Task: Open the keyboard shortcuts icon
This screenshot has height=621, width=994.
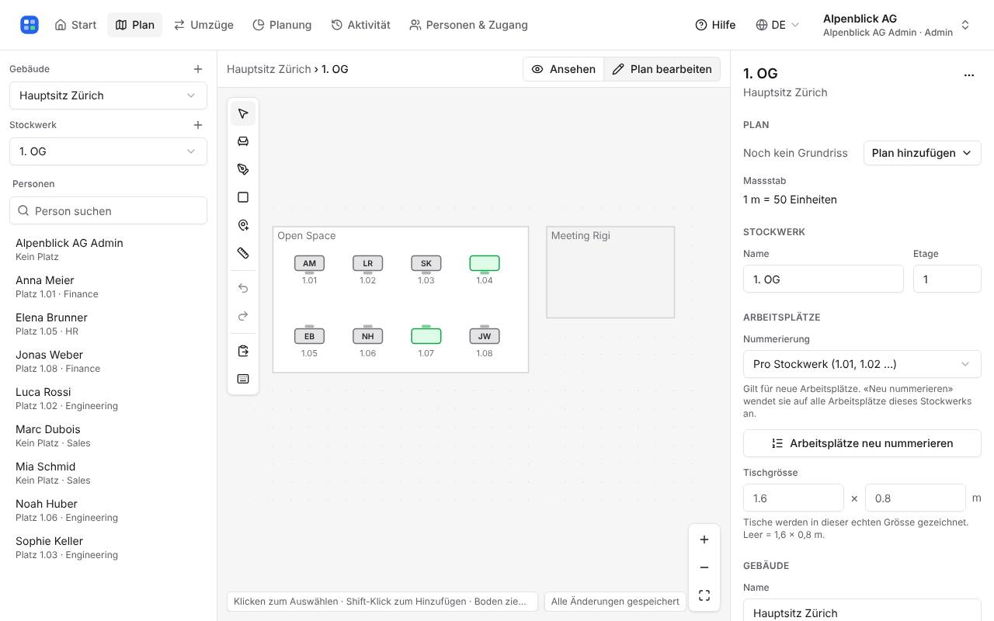Action: pyautogui.click(x=243, y=379)
